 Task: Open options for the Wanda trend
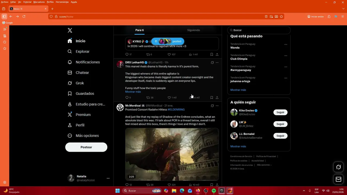[x=286, y=44]
